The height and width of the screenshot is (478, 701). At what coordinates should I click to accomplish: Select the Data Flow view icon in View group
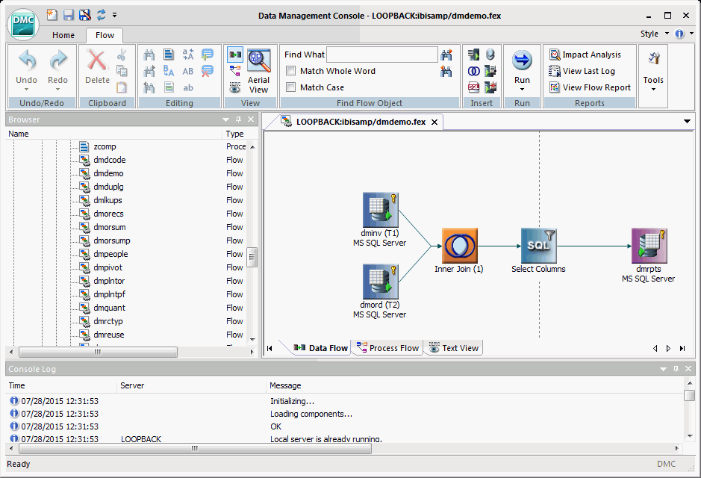click(235, 55)
